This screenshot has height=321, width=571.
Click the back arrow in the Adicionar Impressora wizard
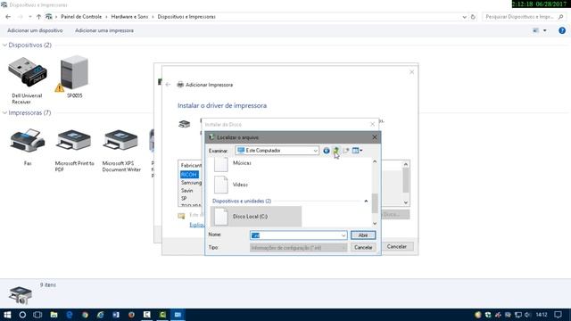[168, 85]
